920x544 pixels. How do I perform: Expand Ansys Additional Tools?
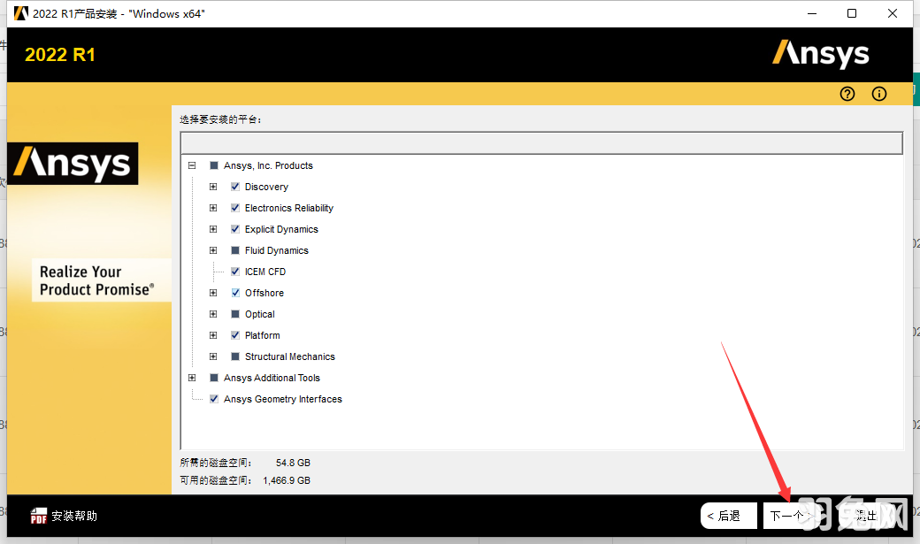coord(192,378)
